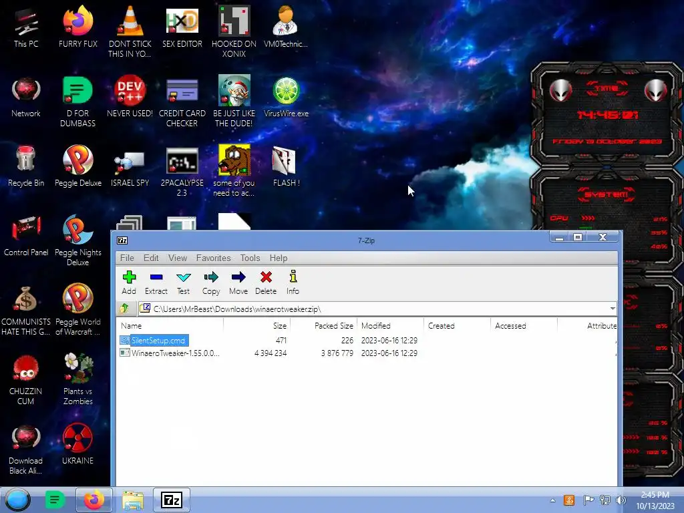
Task: Open the Info toolbar icon
Action: tap(293, 283)
